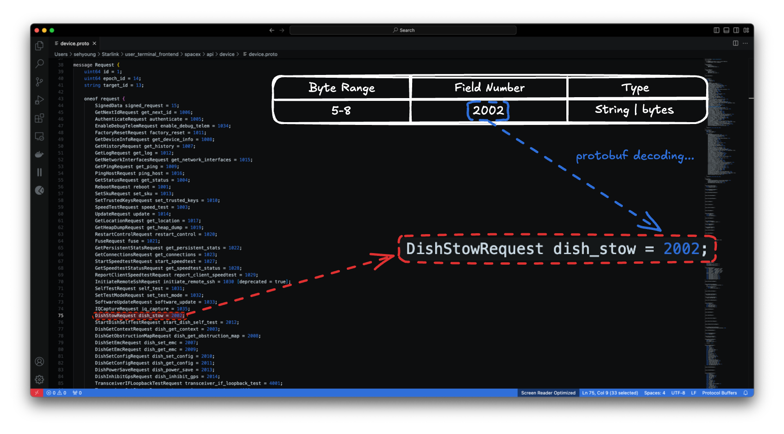Click 'GetLocationRequest get_location = 1017;' line
Screen dimensions: 784x434
148,221
